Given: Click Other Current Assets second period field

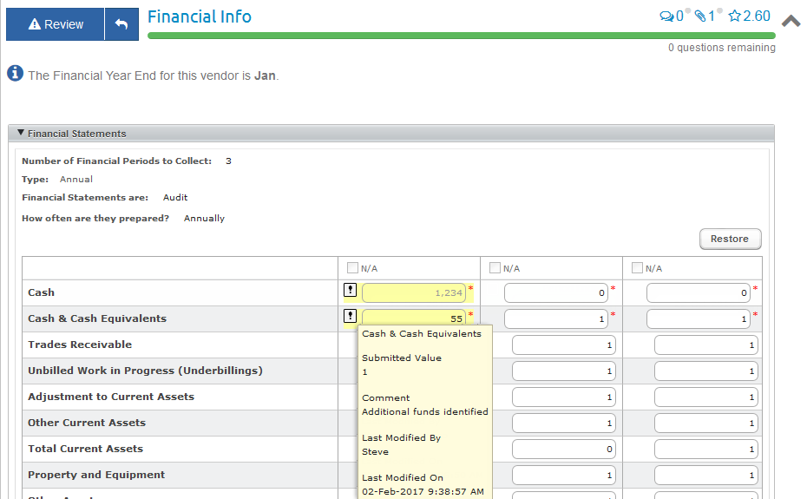Looking at the screenshot, I should [x=564, y=423].
